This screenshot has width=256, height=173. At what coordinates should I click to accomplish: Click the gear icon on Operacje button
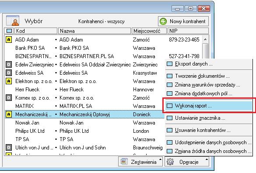(170, 162)
